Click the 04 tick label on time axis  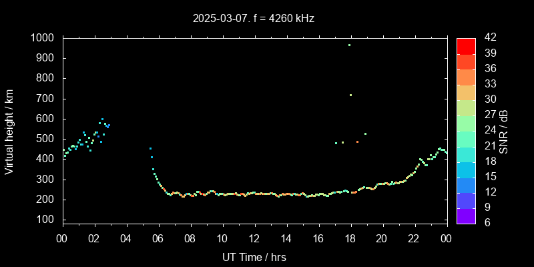click(126, 238)
